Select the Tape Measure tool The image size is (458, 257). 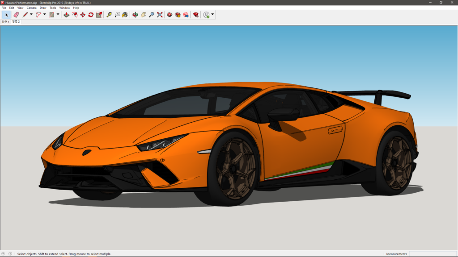pyautogui.click(x=109, y=15)
